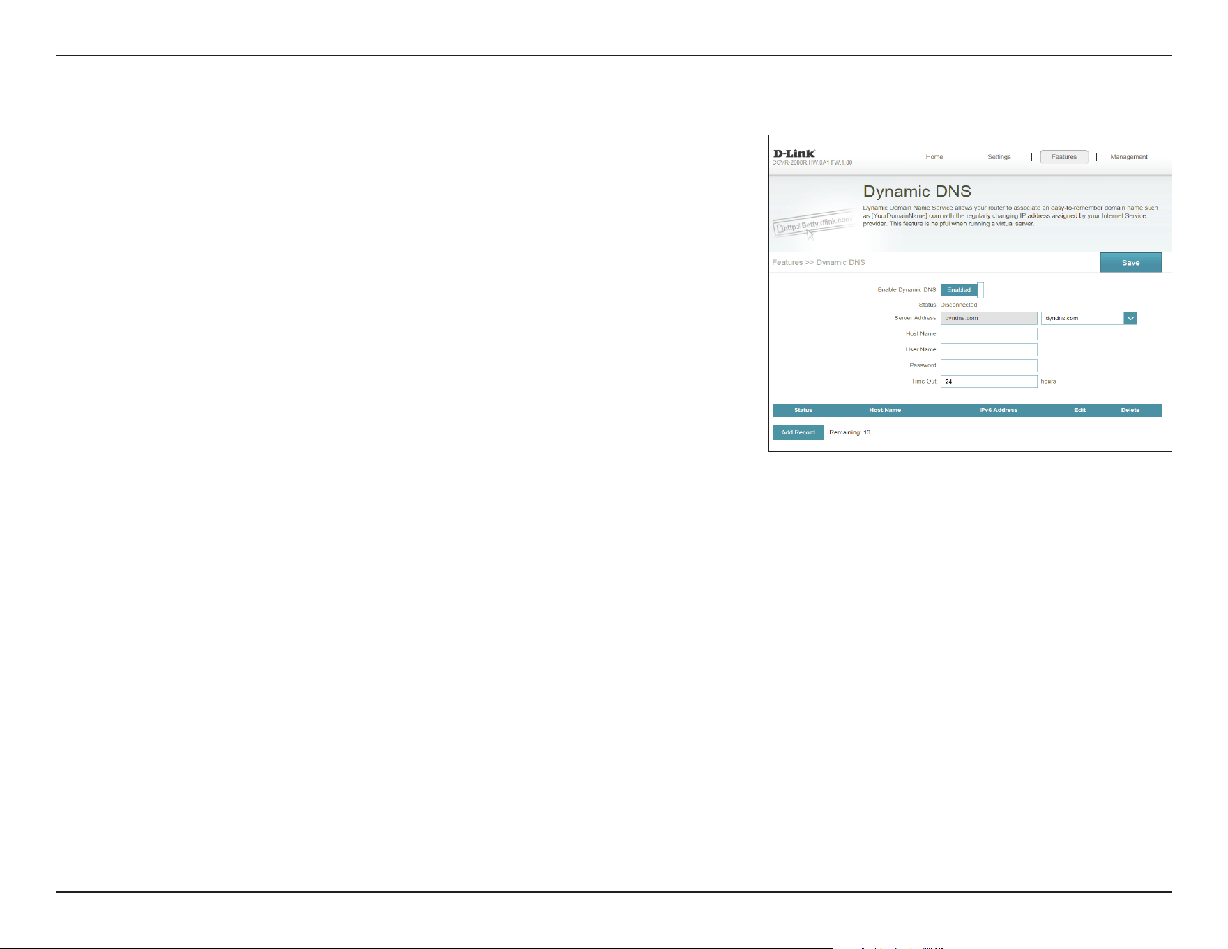The image size is (1228, 949).
Task: Select the Features tab
Action: click(1064, 157)
